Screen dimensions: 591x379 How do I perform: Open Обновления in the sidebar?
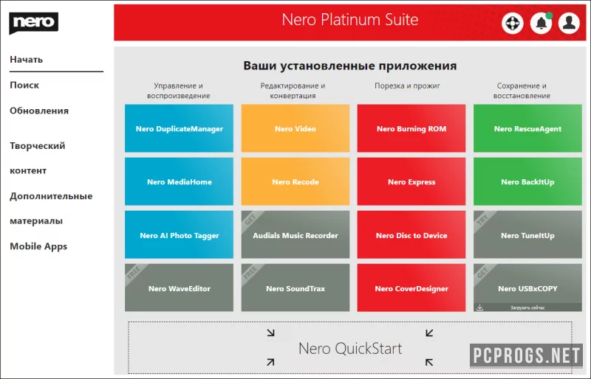tap(39, 111)
